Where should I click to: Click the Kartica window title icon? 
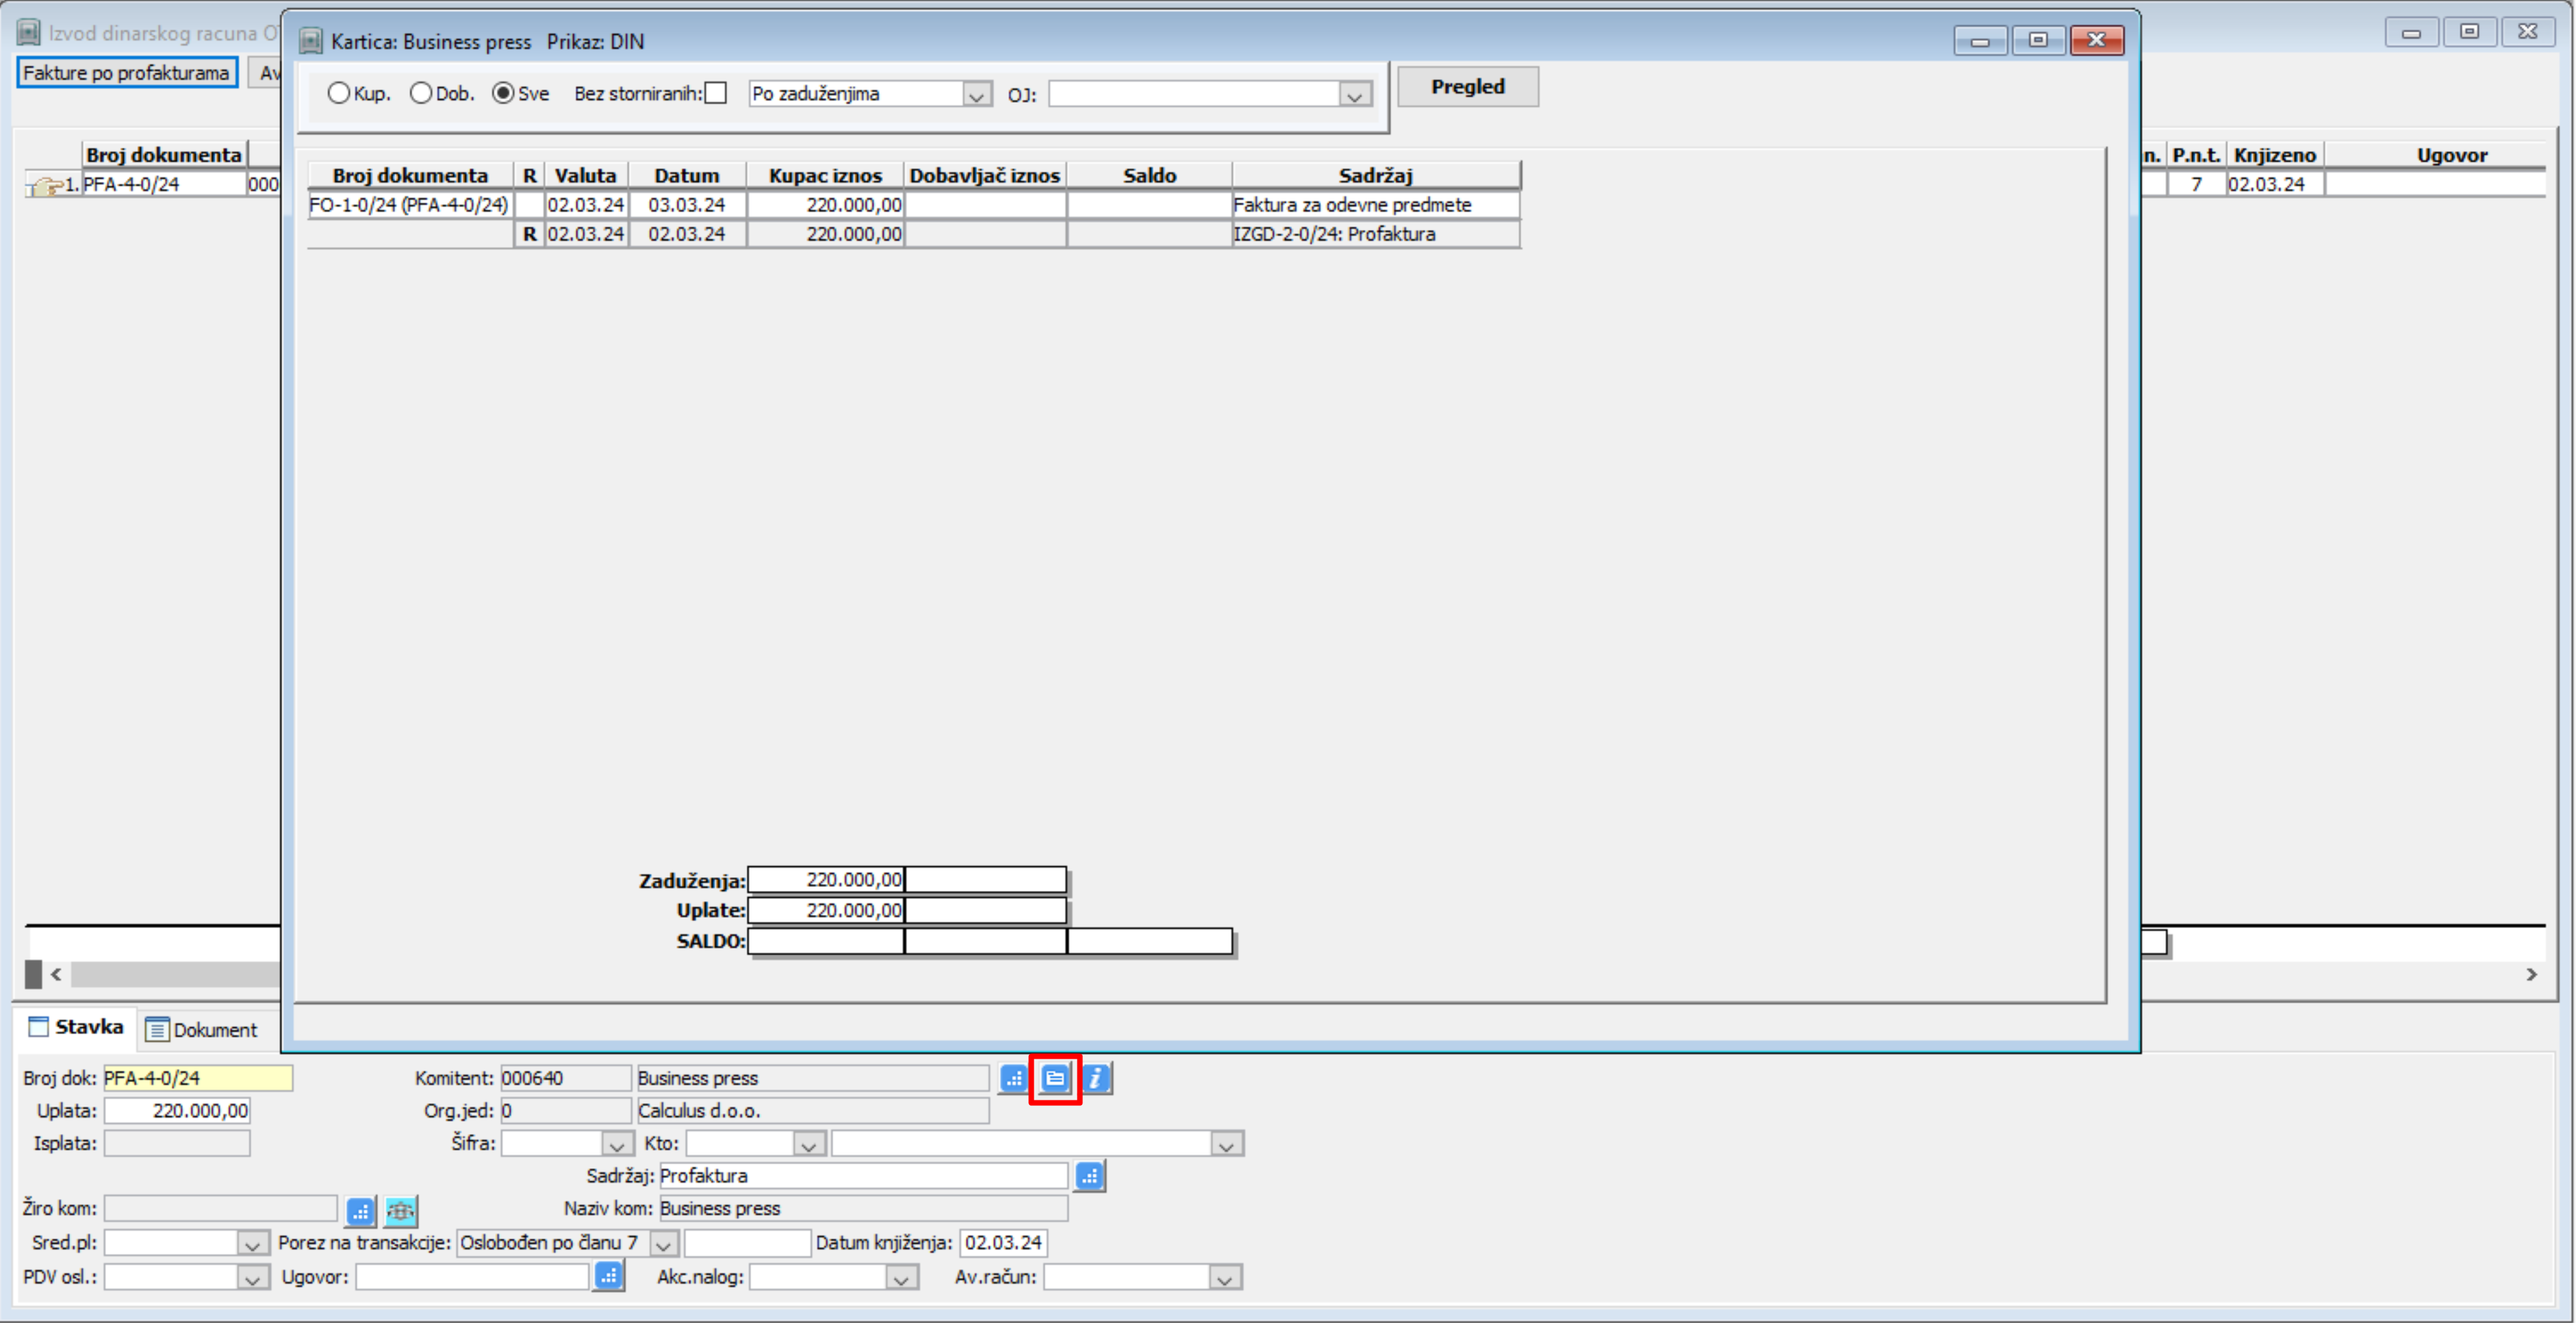pyautogui.click(x=311, y=41)
